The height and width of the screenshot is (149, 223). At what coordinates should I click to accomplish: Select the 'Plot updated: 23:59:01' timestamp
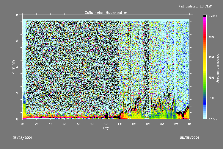tap(196, 6)
